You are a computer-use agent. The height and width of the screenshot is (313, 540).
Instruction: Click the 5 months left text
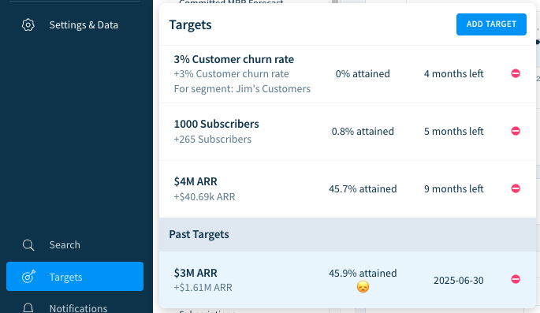click(x=454, y=131)
